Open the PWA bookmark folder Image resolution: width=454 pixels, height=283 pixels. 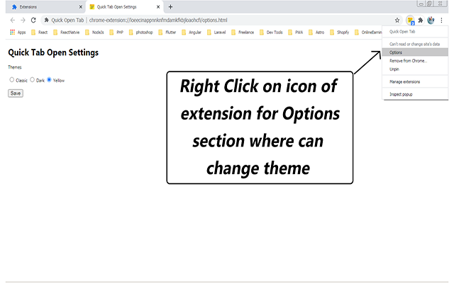point(296,33)
